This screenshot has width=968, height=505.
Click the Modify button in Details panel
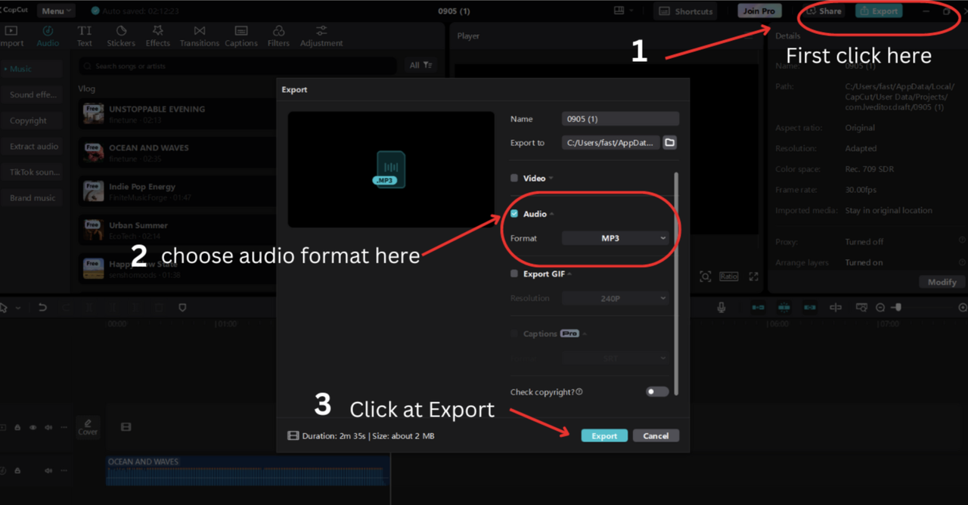point(942,282)
